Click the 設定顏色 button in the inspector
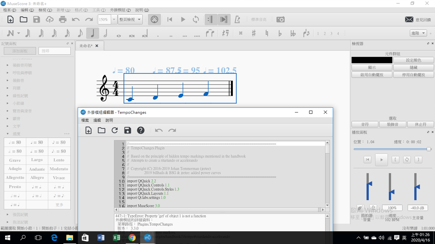435x244 pixels. pos(413,60)
